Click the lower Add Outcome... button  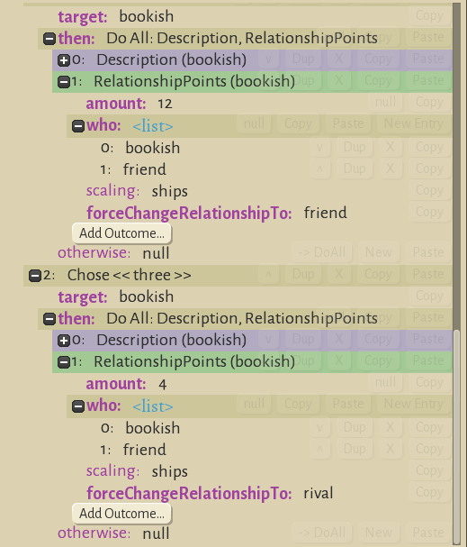point(121,514)
